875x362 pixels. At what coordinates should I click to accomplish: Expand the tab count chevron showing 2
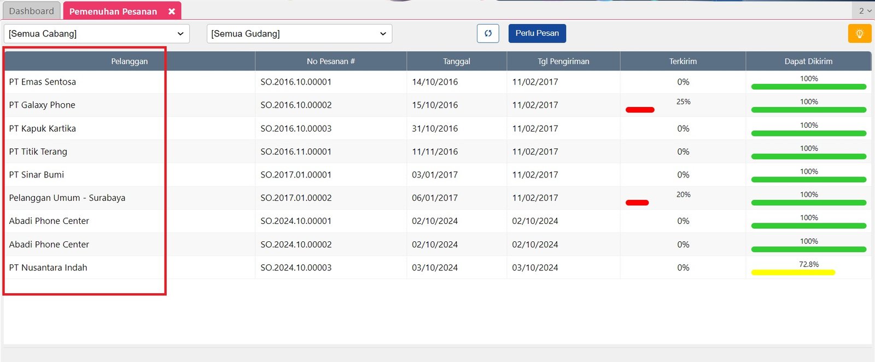865,11
